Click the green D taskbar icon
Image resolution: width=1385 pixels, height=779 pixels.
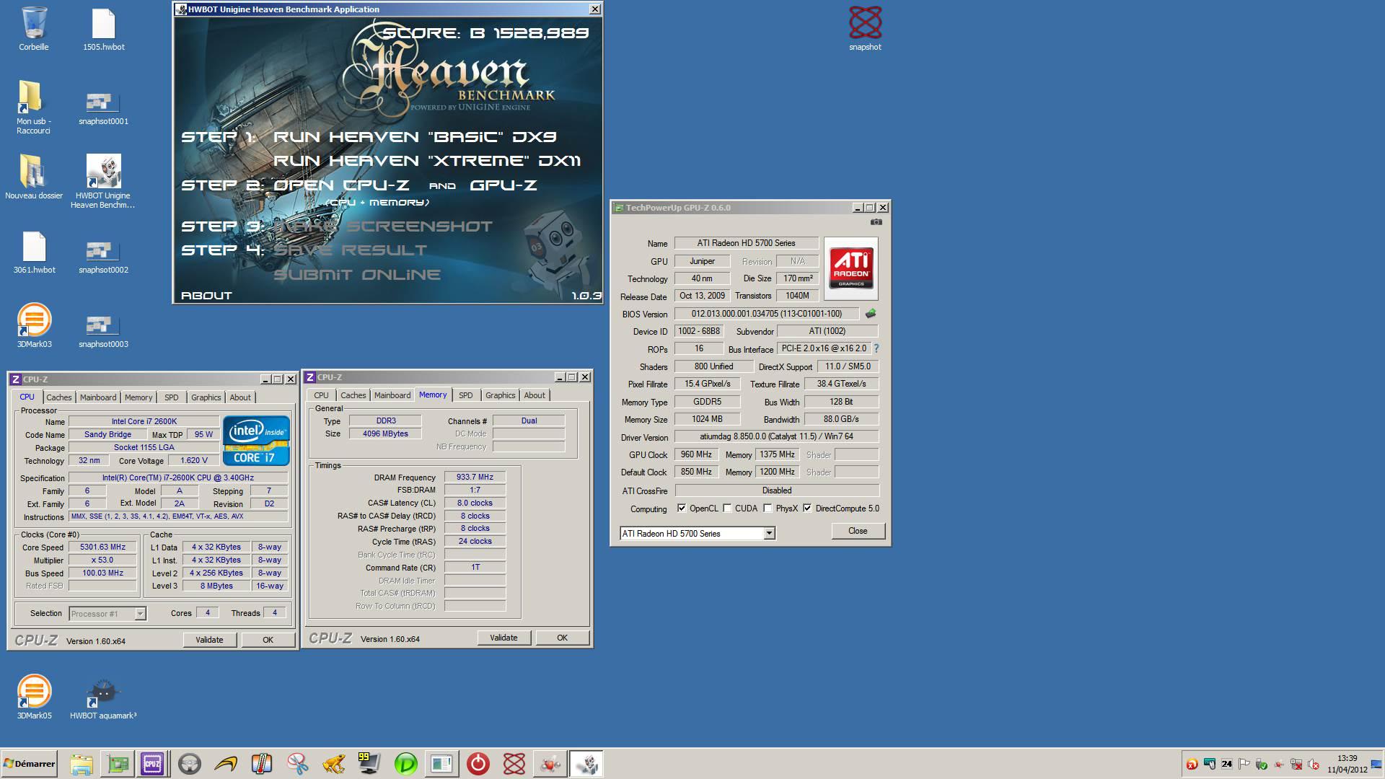tap(405, 764)
